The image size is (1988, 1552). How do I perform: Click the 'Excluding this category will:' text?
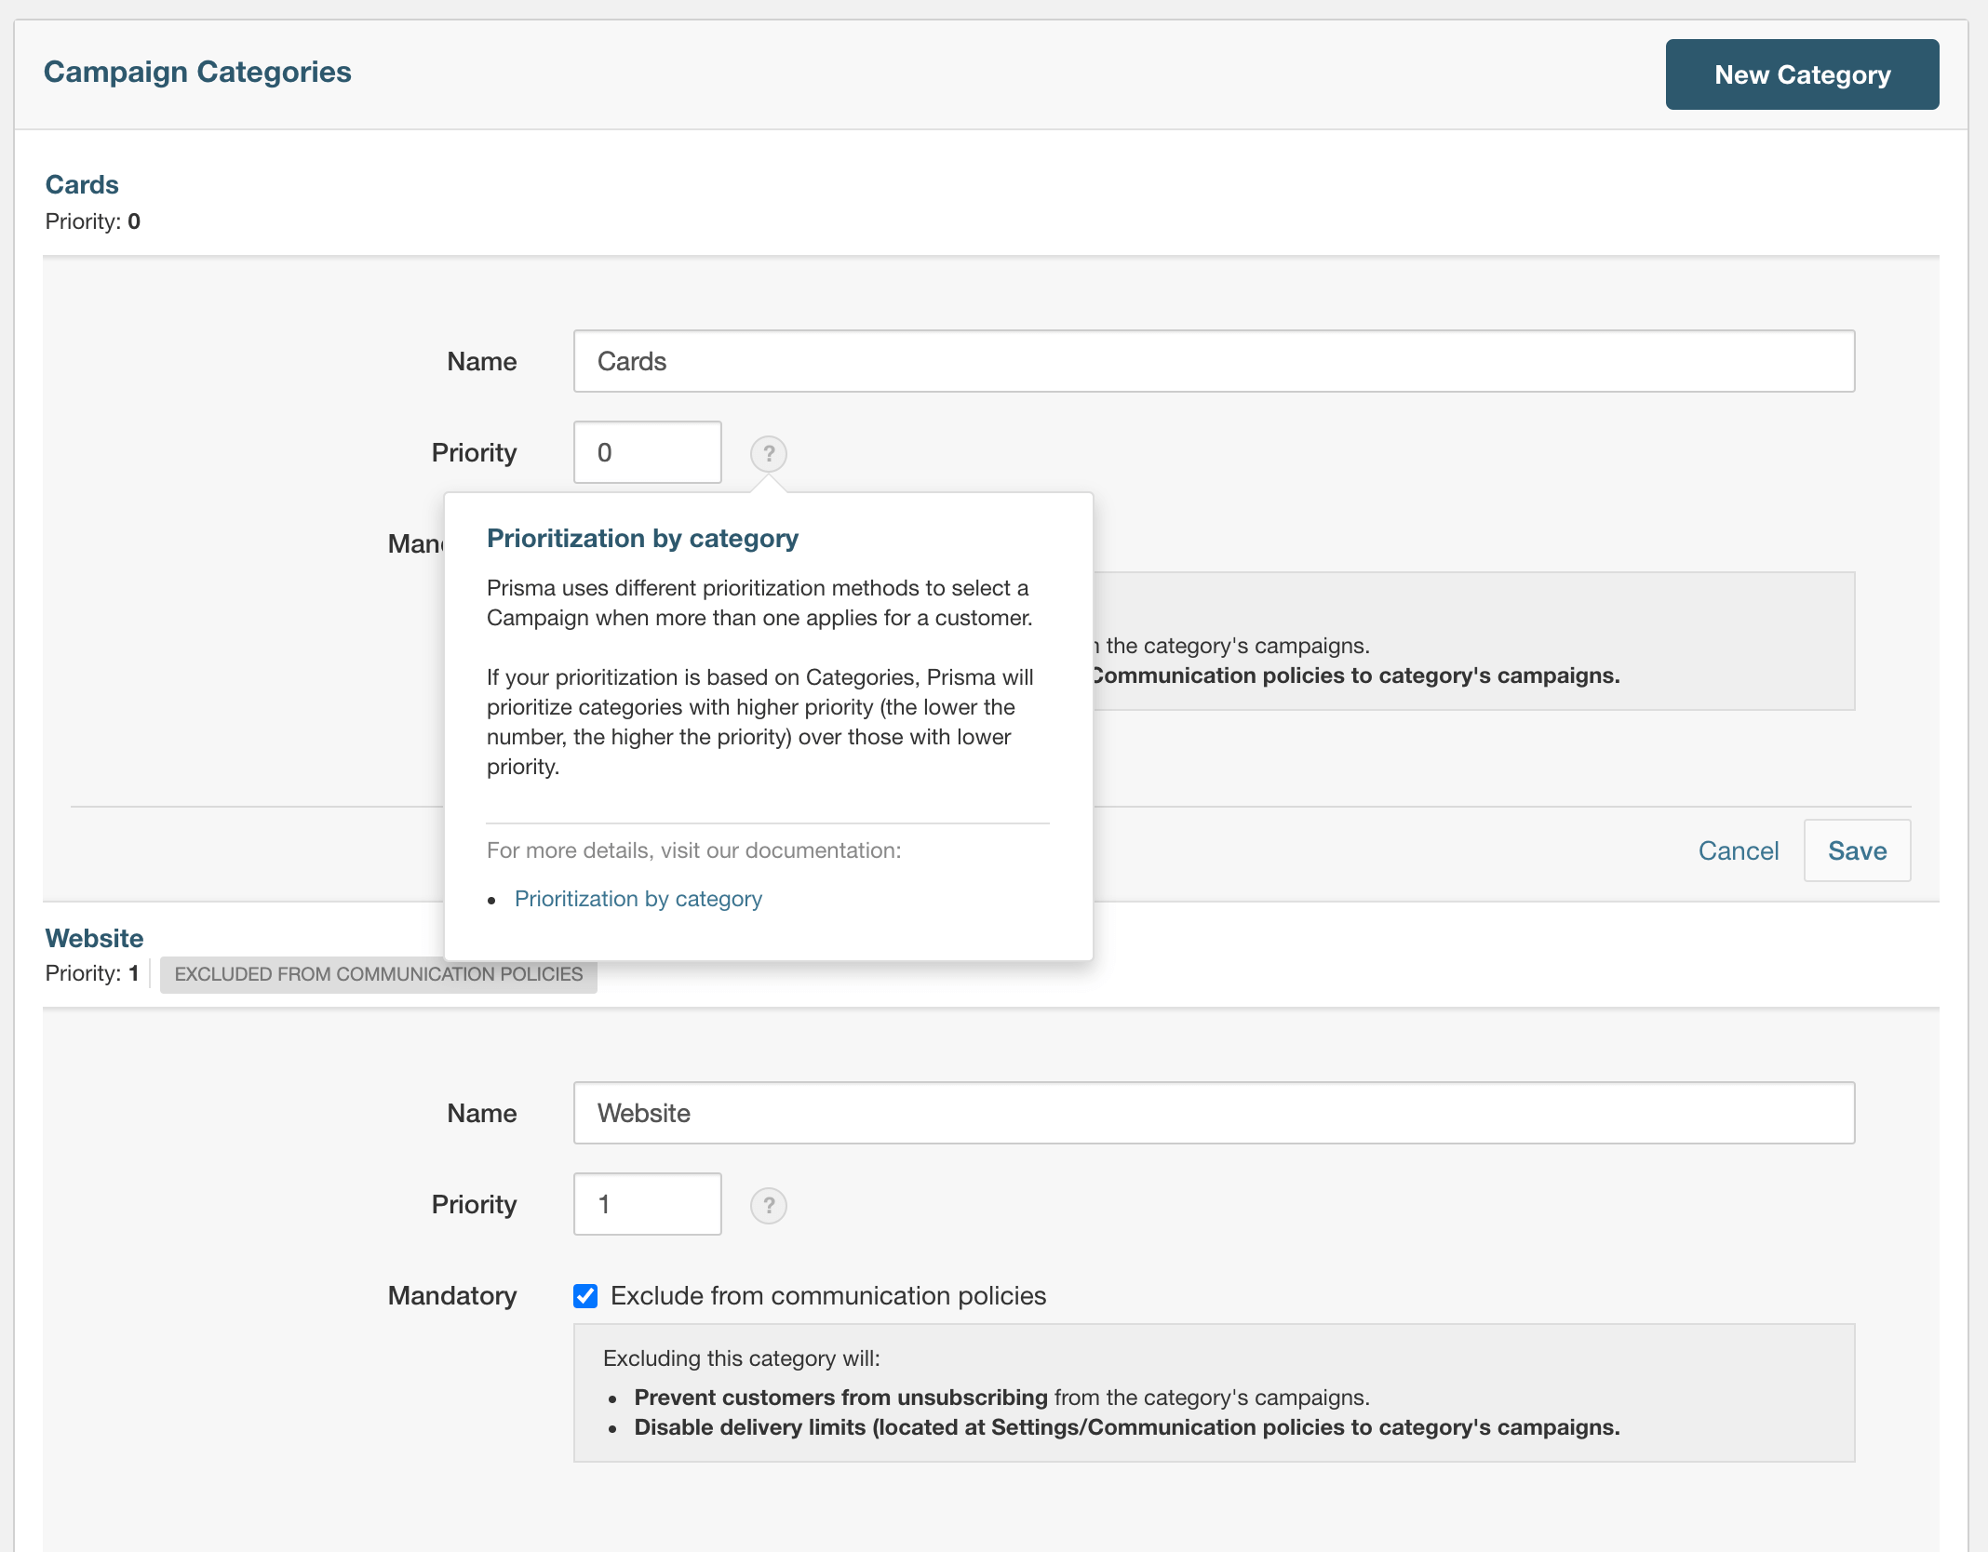(741, 1358)
